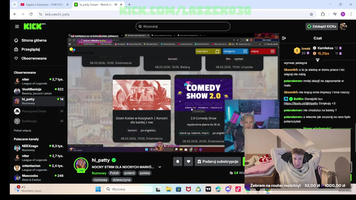Viewport: 356px width, 200px height.
Task: Click the Windows taskbar Wyszukaj search box
Action: tap(129, 189)
